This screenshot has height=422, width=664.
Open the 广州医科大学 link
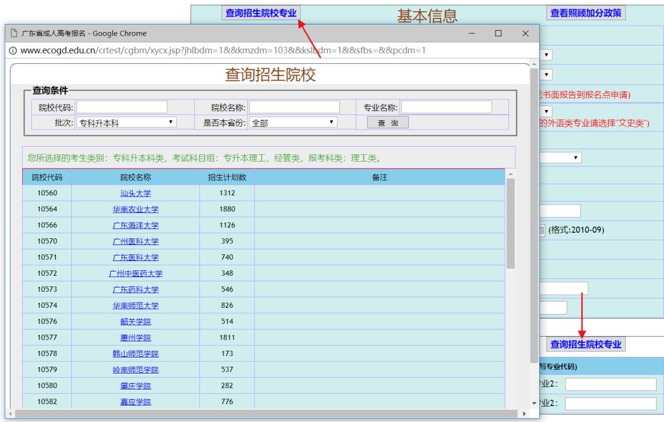[135, 241]
